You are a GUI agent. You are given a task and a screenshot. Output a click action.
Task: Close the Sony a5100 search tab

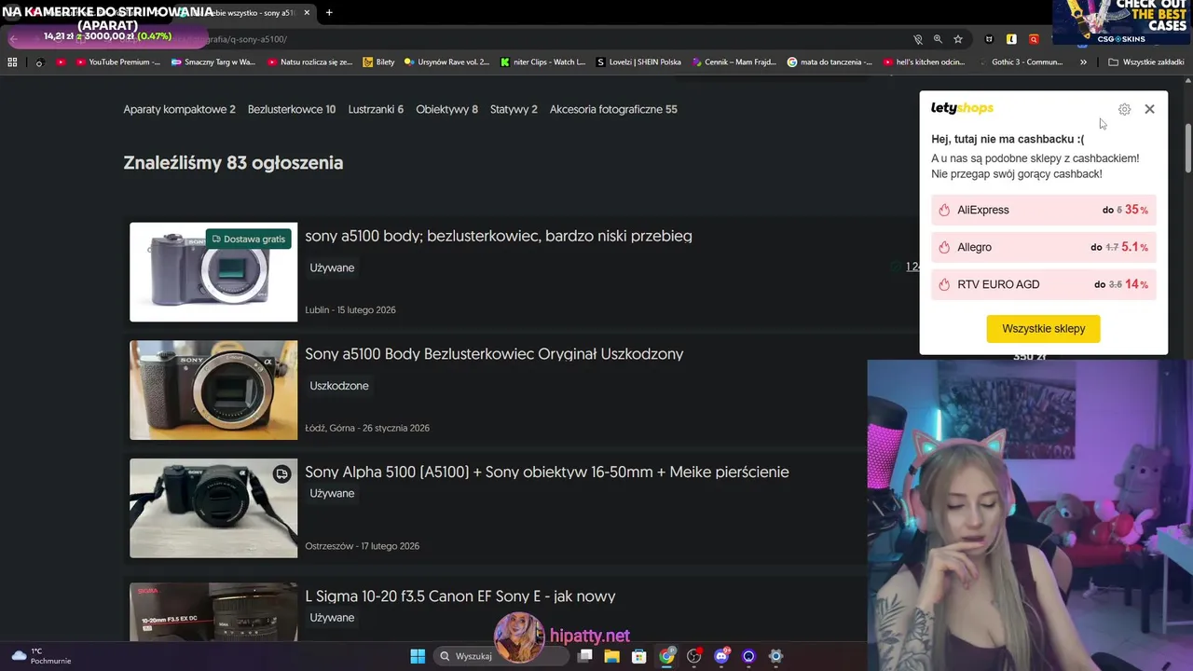[307, 12]
